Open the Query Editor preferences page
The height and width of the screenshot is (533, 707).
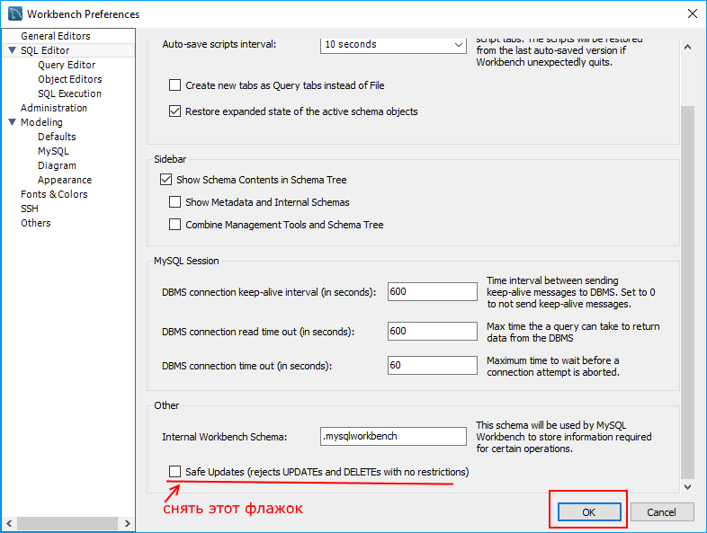(67, 65)
